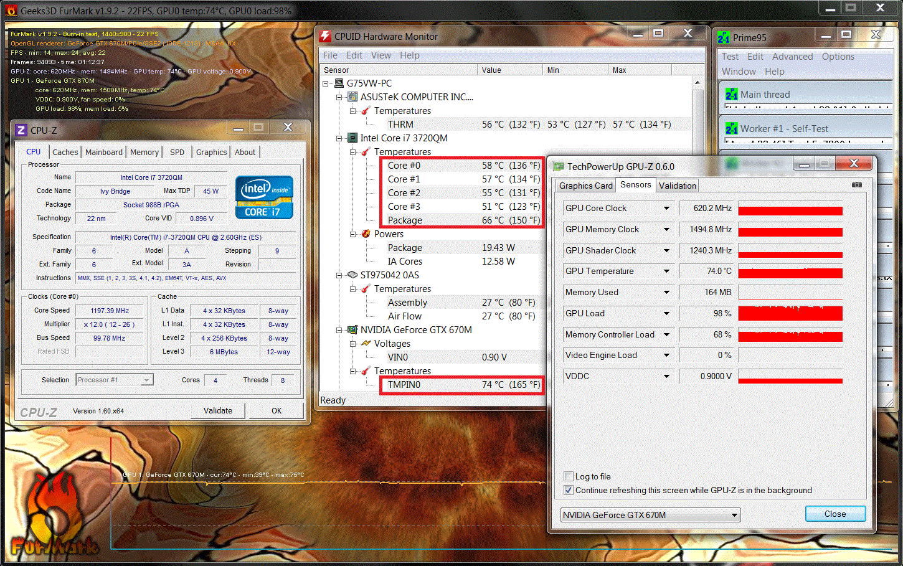The height and width of the screenshot is (566, 903).
Task: Open the Help menu in Hardware Monitor
Action: click(x=410, y=55)
